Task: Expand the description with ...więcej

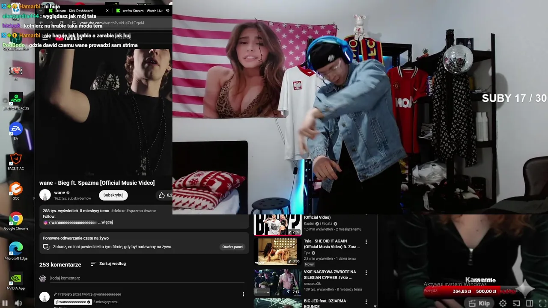Action: 105,222
